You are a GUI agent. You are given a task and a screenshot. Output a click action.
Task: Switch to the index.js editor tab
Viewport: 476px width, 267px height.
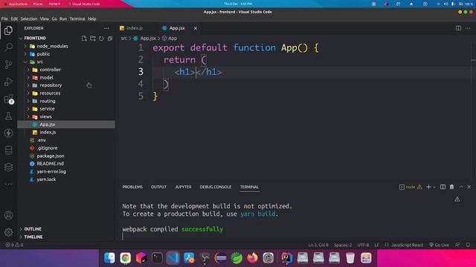135,28
